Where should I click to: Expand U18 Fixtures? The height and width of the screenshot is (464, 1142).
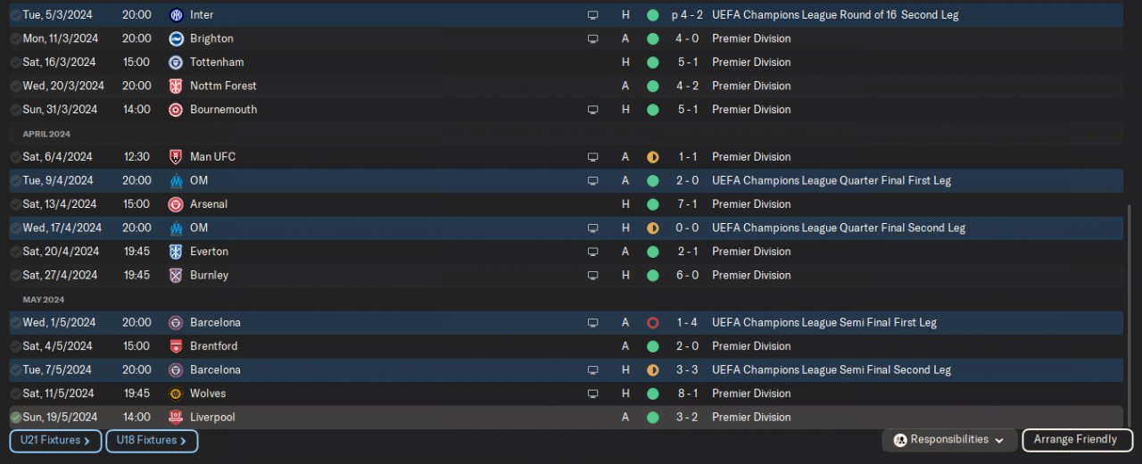pos(152,441)
